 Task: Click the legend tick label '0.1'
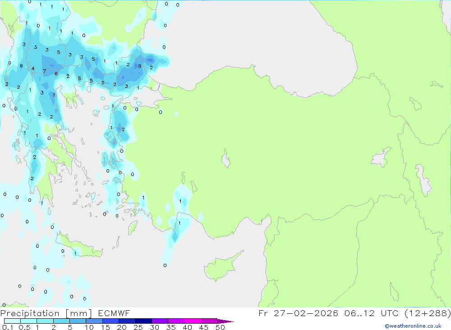coord(8,327)
